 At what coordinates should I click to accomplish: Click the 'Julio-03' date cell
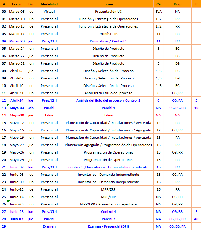(17, 219)
